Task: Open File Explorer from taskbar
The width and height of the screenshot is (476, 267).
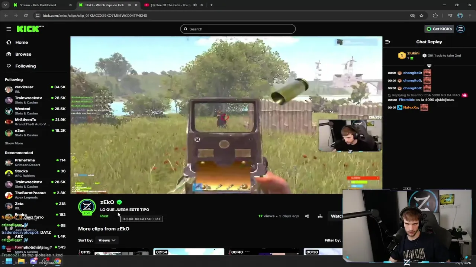Action: (21, 261)
